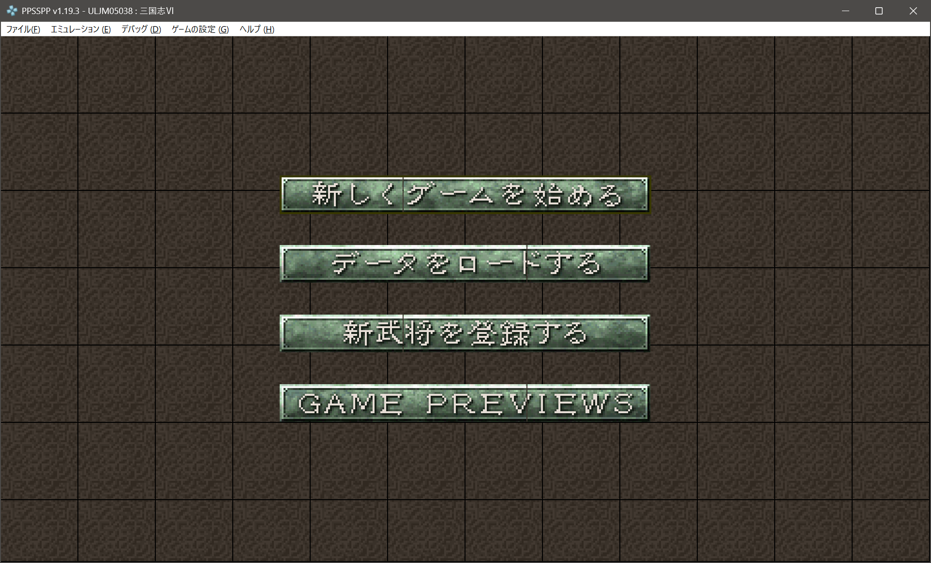931x563 pixels.
Task: Open the エミュレーション (E) menu
Action: coord(81,29)
